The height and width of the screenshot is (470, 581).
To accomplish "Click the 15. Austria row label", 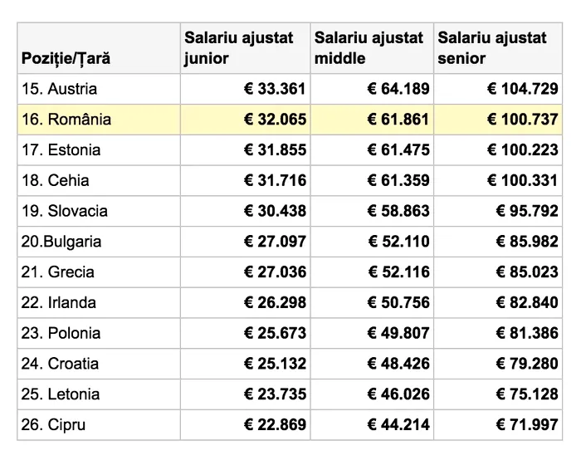I will tap(59, 89).
